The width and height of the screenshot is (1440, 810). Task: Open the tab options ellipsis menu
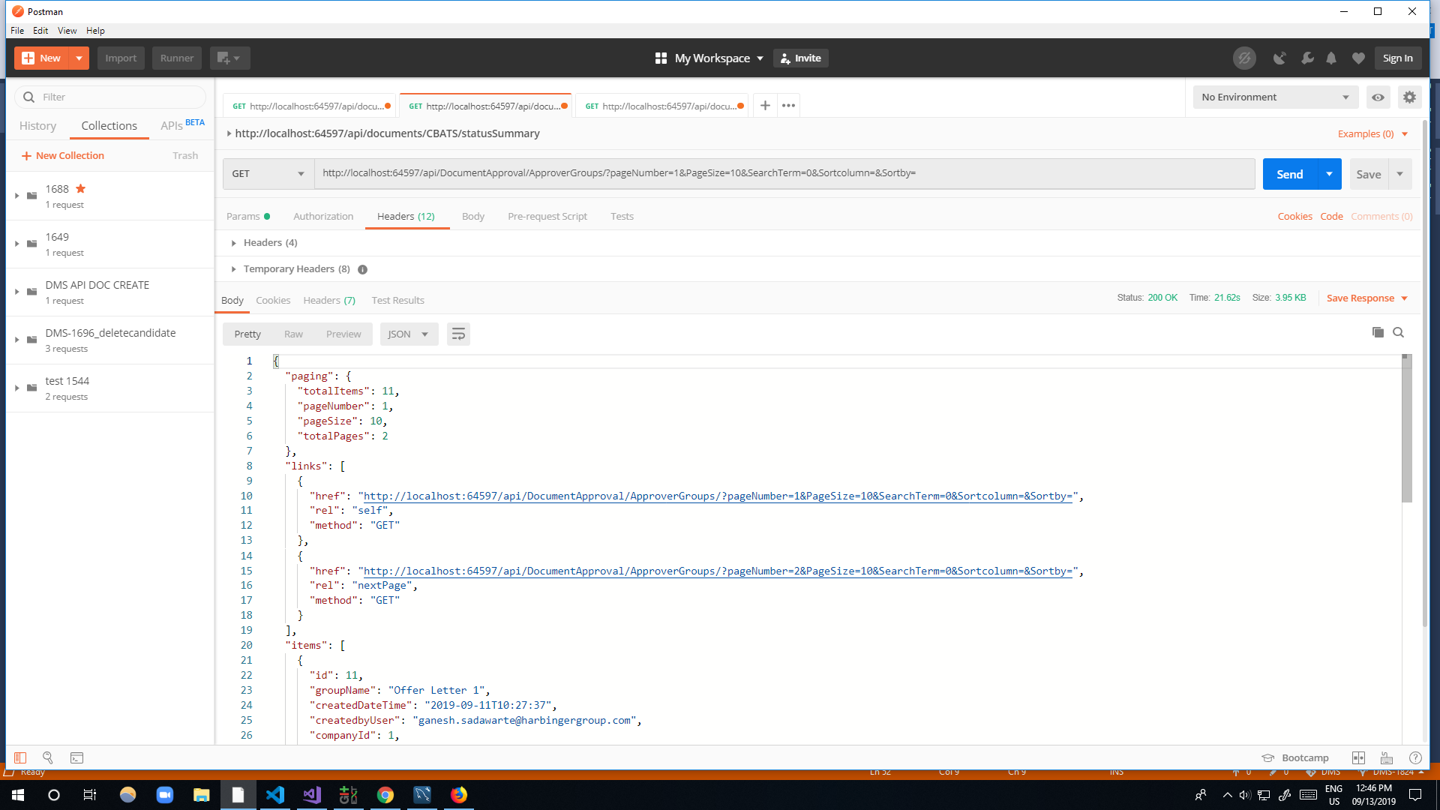point(788,106)
